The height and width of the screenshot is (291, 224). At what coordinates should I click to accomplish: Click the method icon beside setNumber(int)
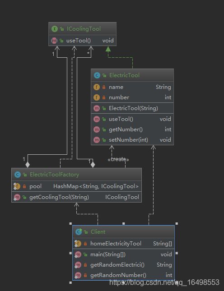(97, 140)
